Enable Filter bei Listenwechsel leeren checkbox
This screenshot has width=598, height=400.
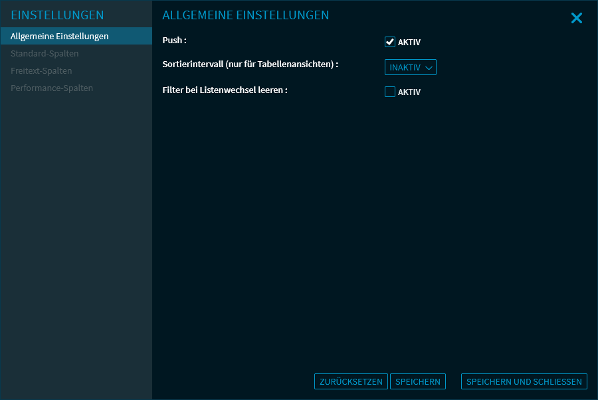[390, 92]
